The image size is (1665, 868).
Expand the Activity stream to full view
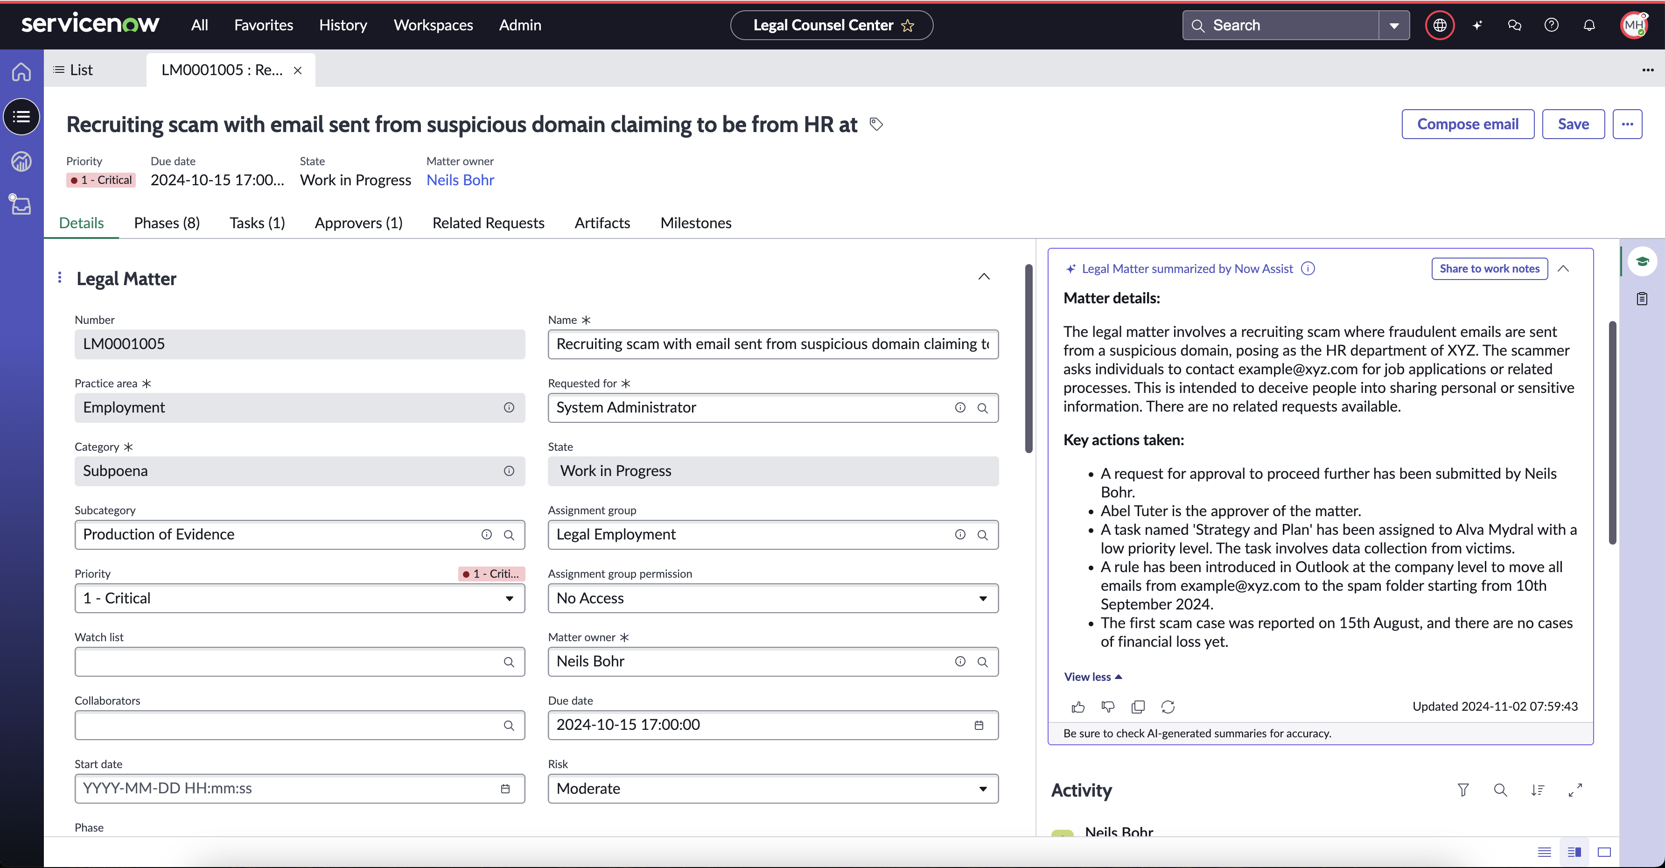pos(1575,790)
